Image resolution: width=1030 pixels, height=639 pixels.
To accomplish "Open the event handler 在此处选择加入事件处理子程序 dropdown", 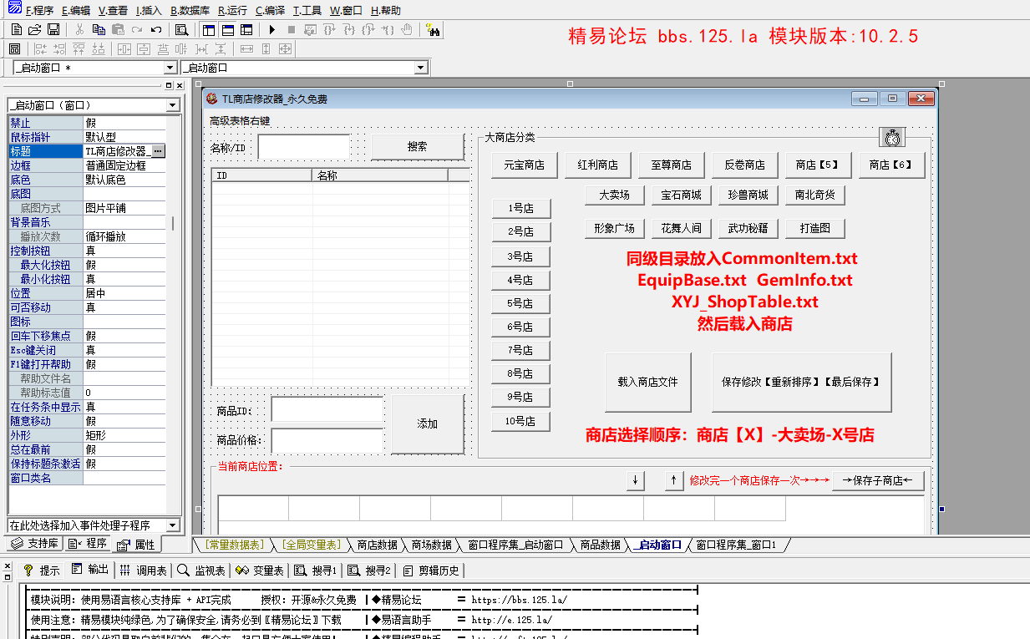I will pos(173,525).
